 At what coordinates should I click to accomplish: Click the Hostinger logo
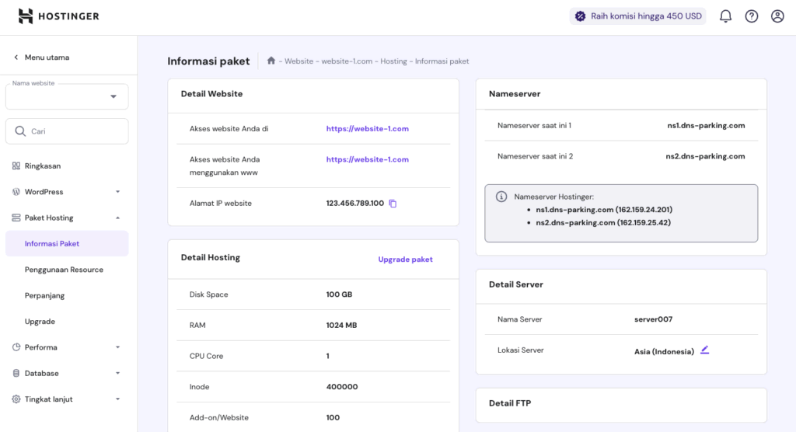(x=58, y=16)
